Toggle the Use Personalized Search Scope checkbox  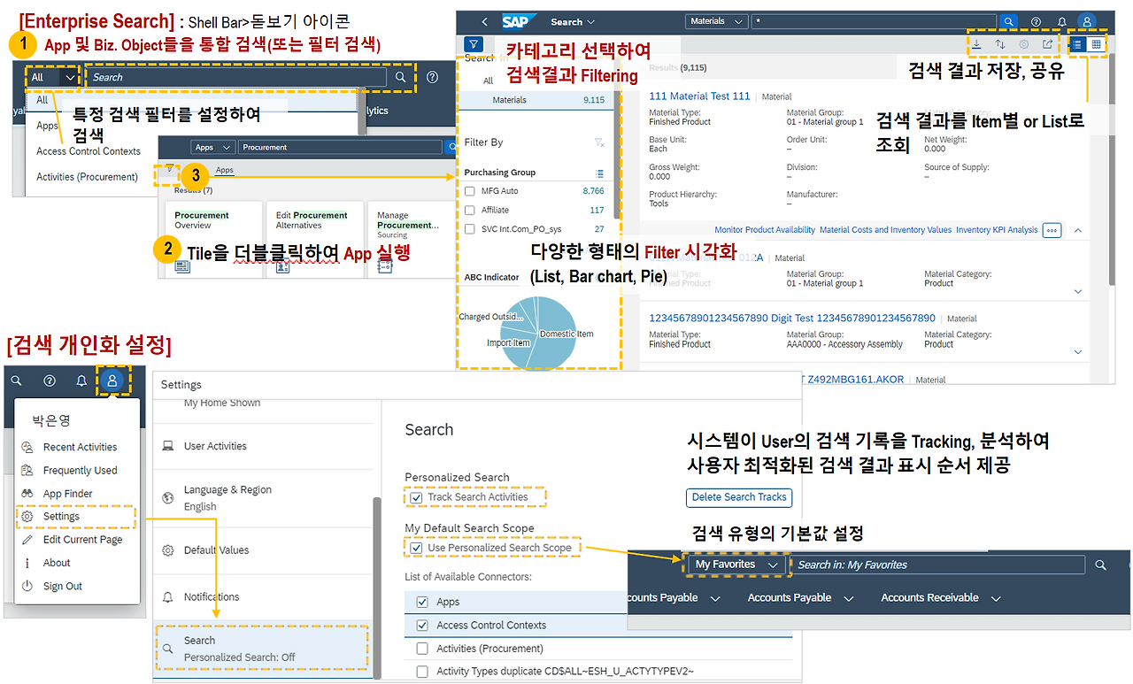418,547
